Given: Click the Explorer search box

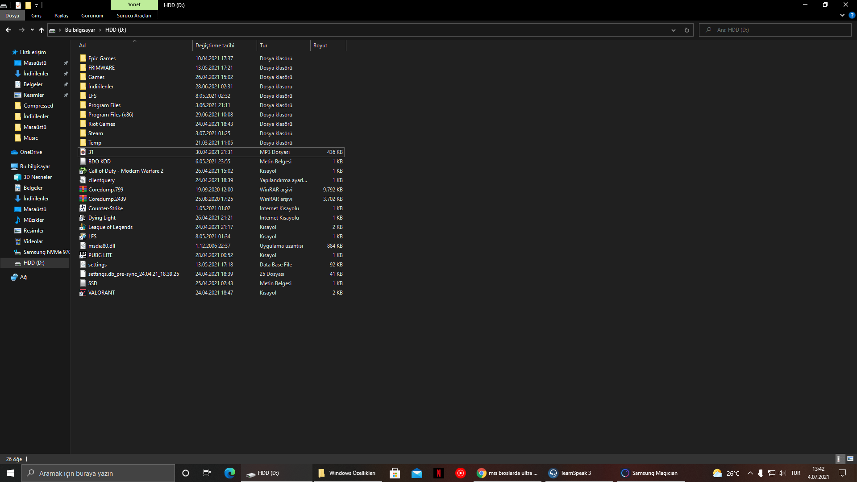Looking at the screenshot, I should point(775,30).
